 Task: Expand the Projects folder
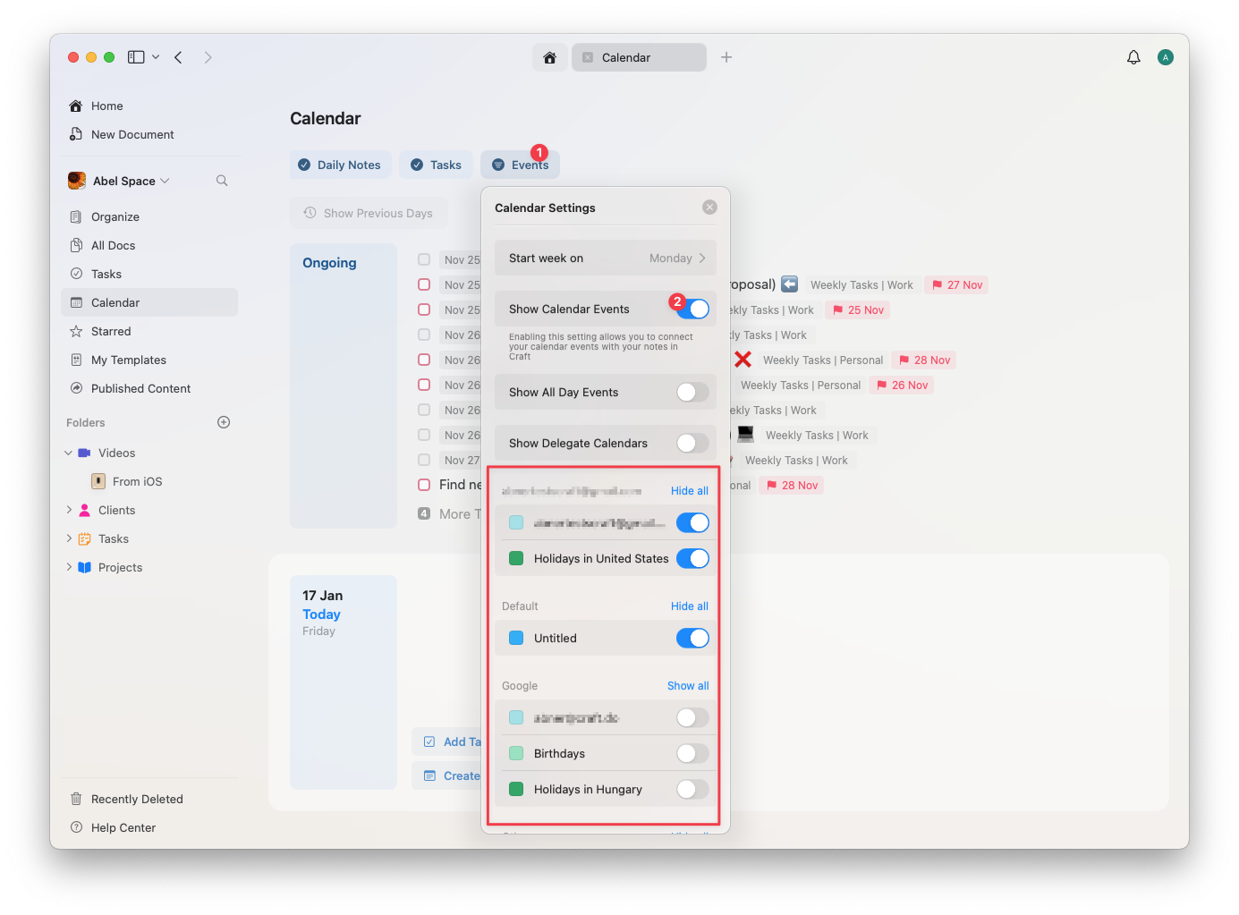coord(68,567)
